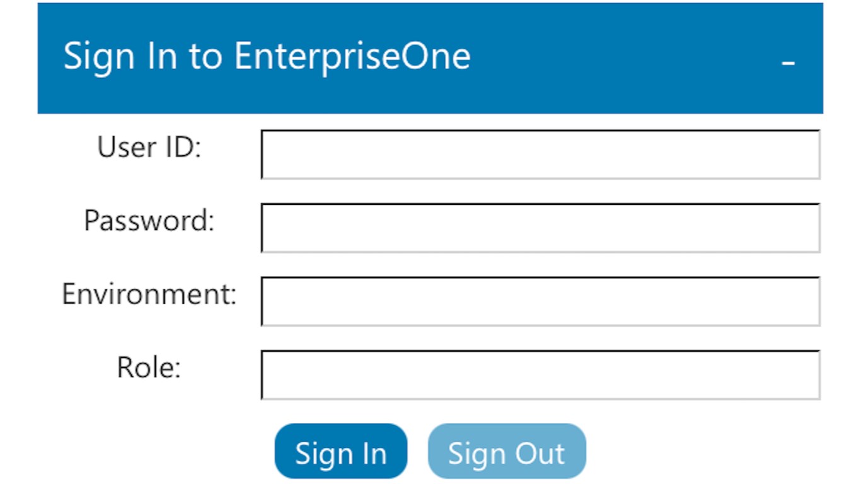Select the text box beside Environment

540,301
